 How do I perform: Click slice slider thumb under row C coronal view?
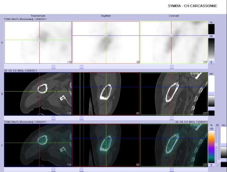[172, 169]
